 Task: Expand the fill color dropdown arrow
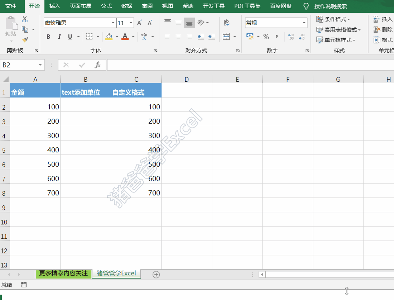point(117,37)
